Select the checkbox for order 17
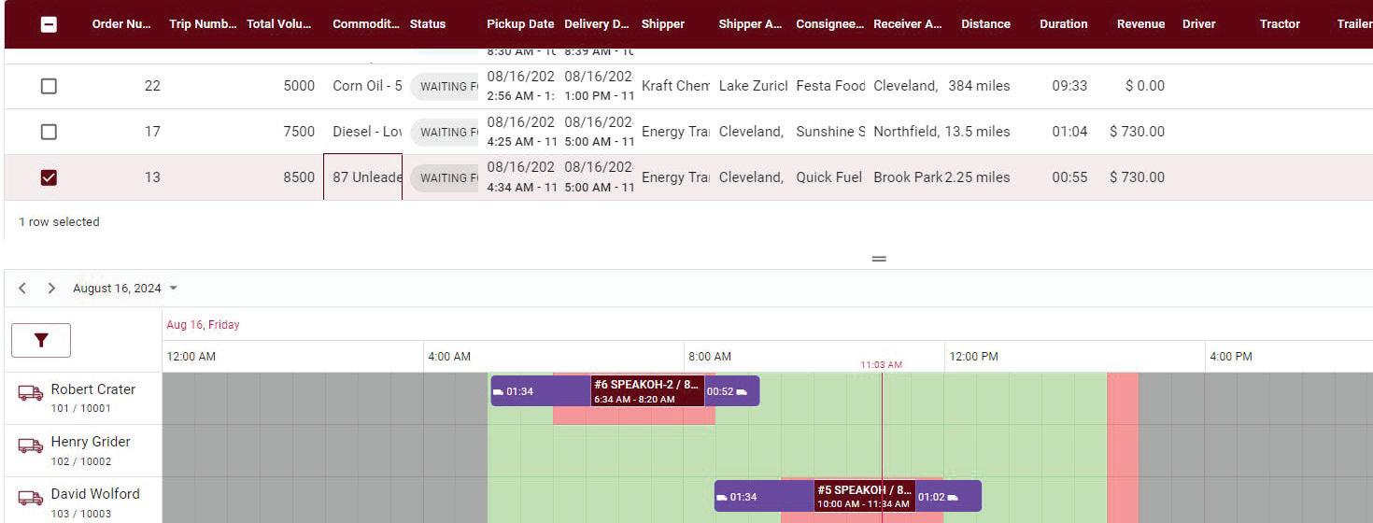The image size is (1373, 523). (x=49, y=132)
